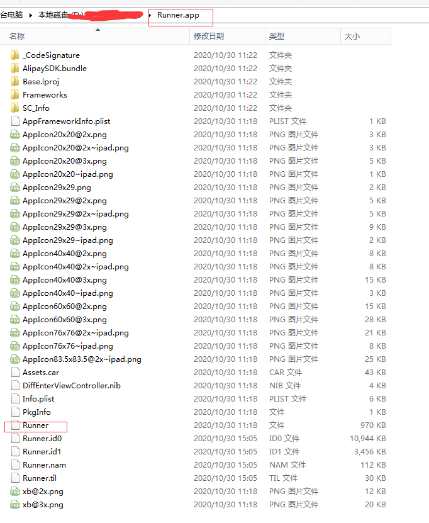The image size is (429, 523).
Task: Select the SC_Info folder
Action: tap(36, 108)
